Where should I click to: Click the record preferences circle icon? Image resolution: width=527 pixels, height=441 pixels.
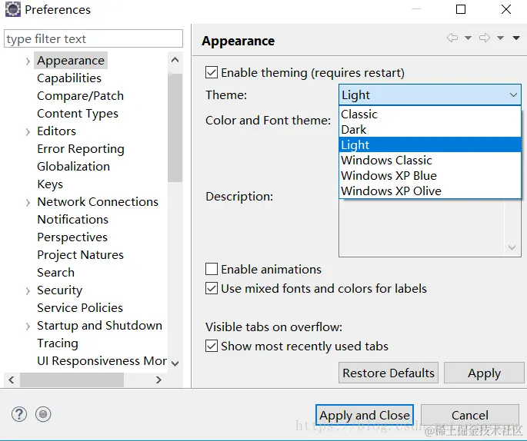click(43, 414)
